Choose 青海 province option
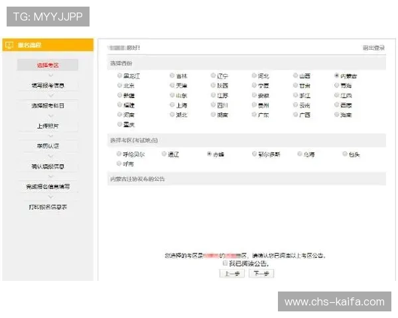 pos(336,85)
